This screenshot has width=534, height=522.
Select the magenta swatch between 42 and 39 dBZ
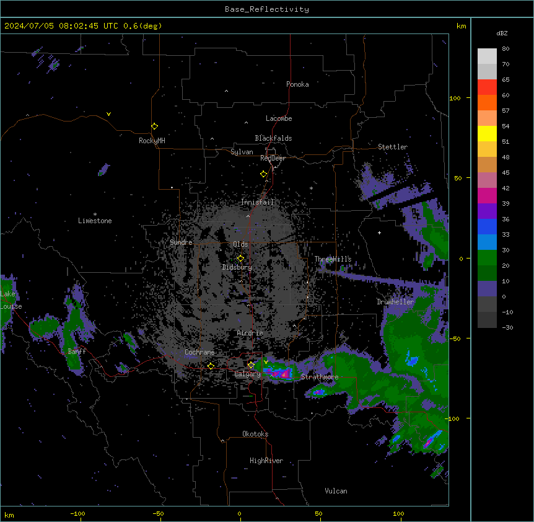pos(487,195)
